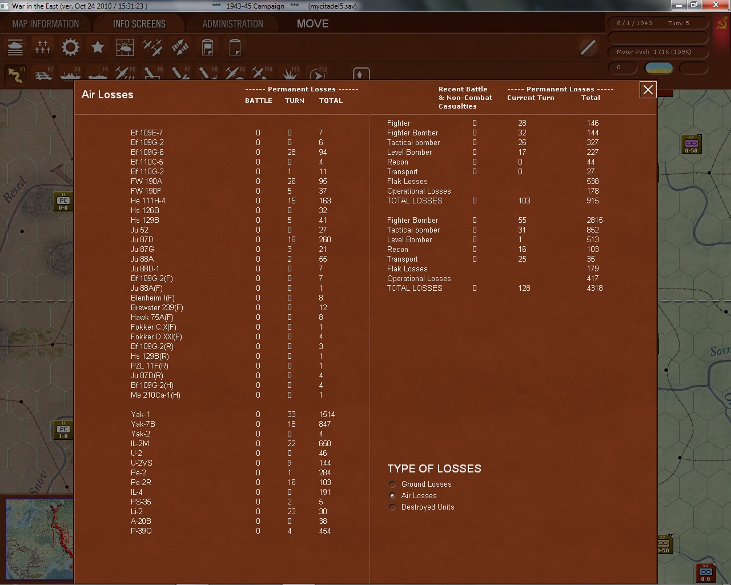Select the F9 Air transport icon
The image size is (731, 585).
235,74
